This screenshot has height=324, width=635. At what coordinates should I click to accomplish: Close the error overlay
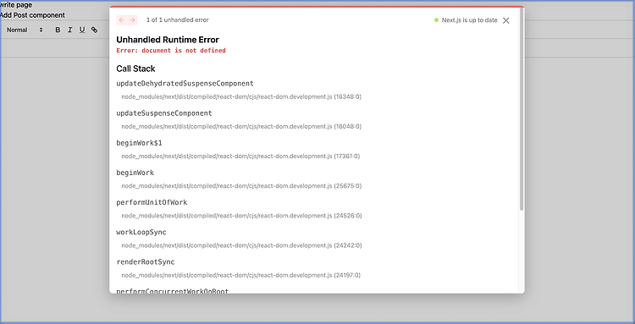[505, 20]
